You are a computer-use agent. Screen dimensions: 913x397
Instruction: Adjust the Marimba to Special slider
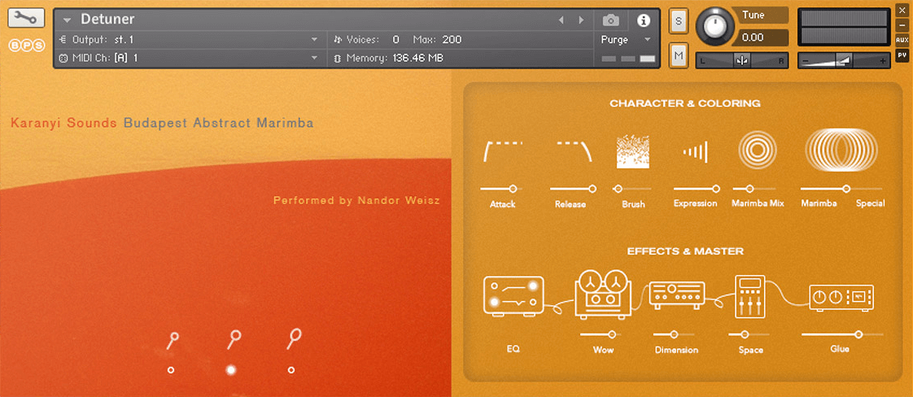[842, 189]
